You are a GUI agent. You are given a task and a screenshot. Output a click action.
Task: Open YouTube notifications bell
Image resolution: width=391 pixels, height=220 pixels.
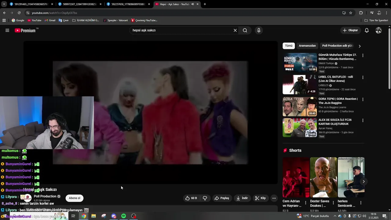click(367, 30)
